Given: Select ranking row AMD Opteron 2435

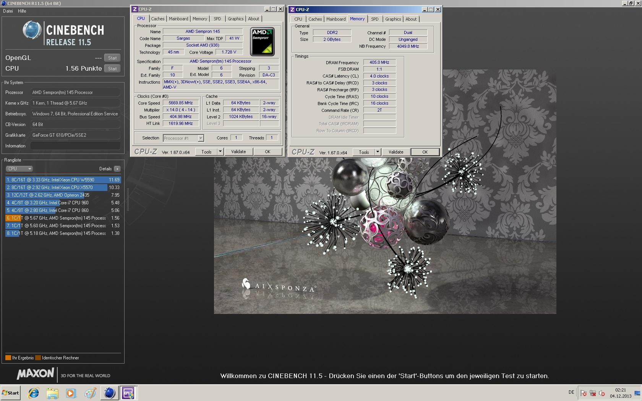Looking at the screenshot, I should 63,195.
